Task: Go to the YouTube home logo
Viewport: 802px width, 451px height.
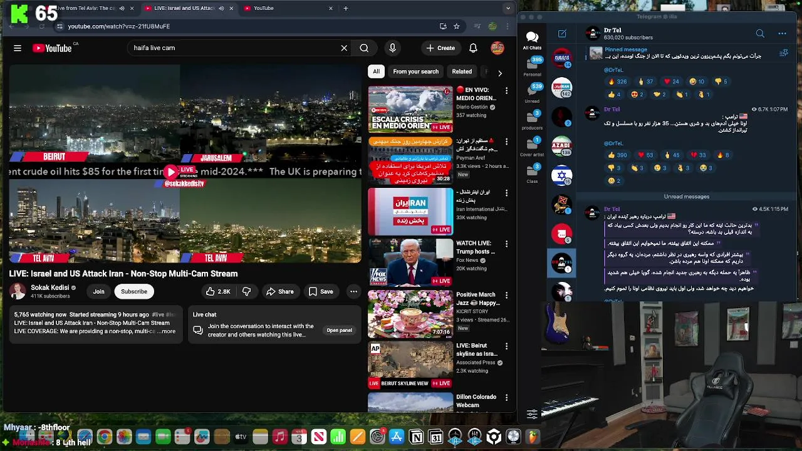Action: (52, 48)
